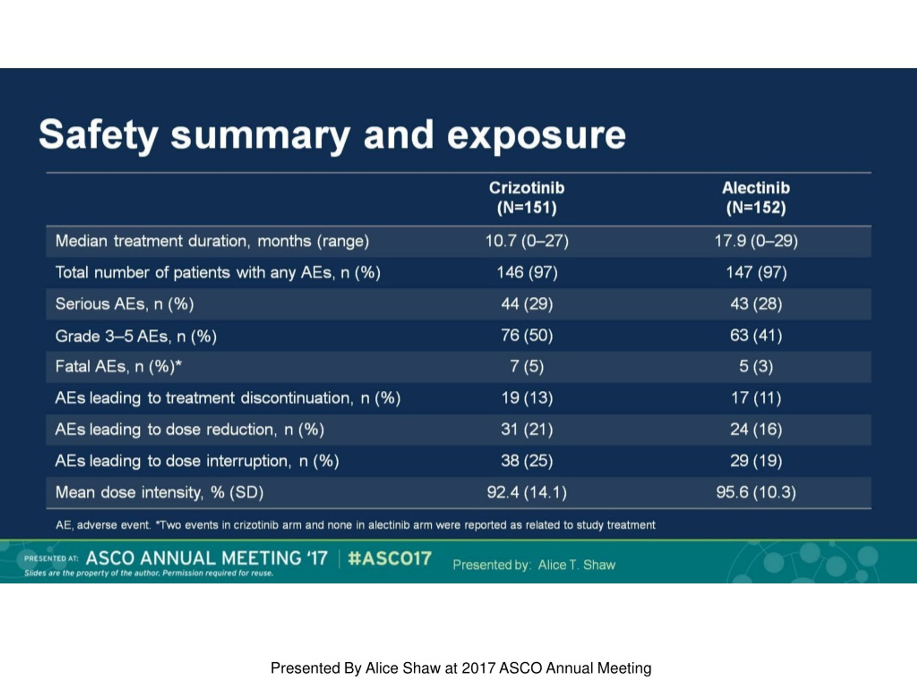Select the Crizotinib (N=151) column header
This screenshot has height=687, width=917.
[x=527, y=198]
